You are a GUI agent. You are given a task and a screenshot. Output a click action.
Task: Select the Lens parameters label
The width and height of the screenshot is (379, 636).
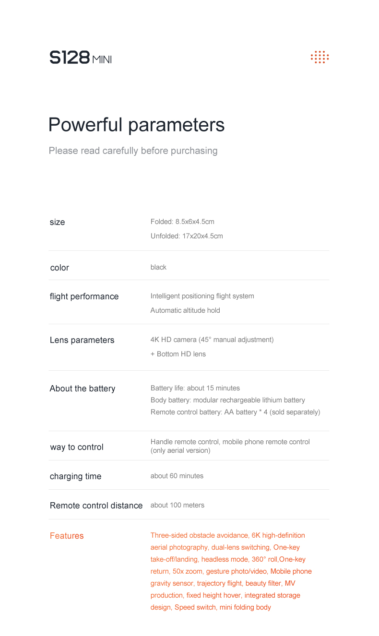click(x=82, y=340)
